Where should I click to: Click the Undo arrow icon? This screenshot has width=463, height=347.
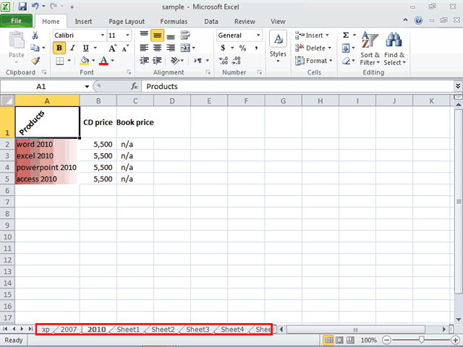(x=35, y=7)
